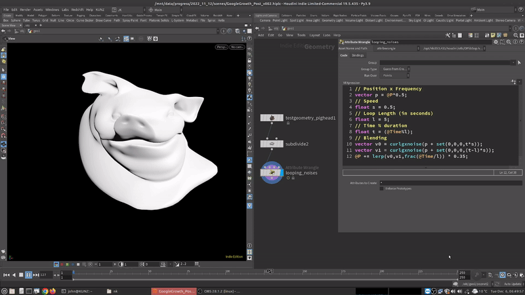Pause playback in the timeline

point(28,275)
